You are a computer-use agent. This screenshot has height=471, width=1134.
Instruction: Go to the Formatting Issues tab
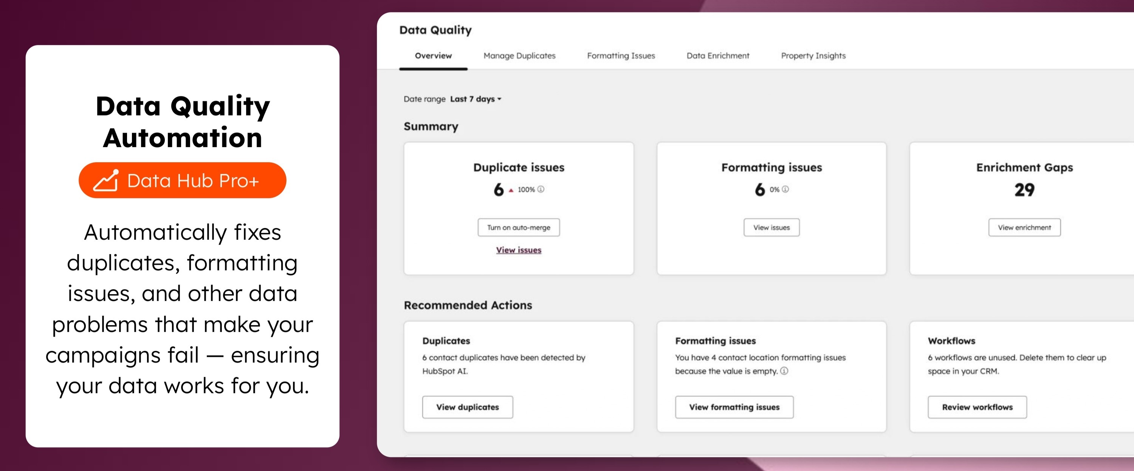[x=621, y=56]
